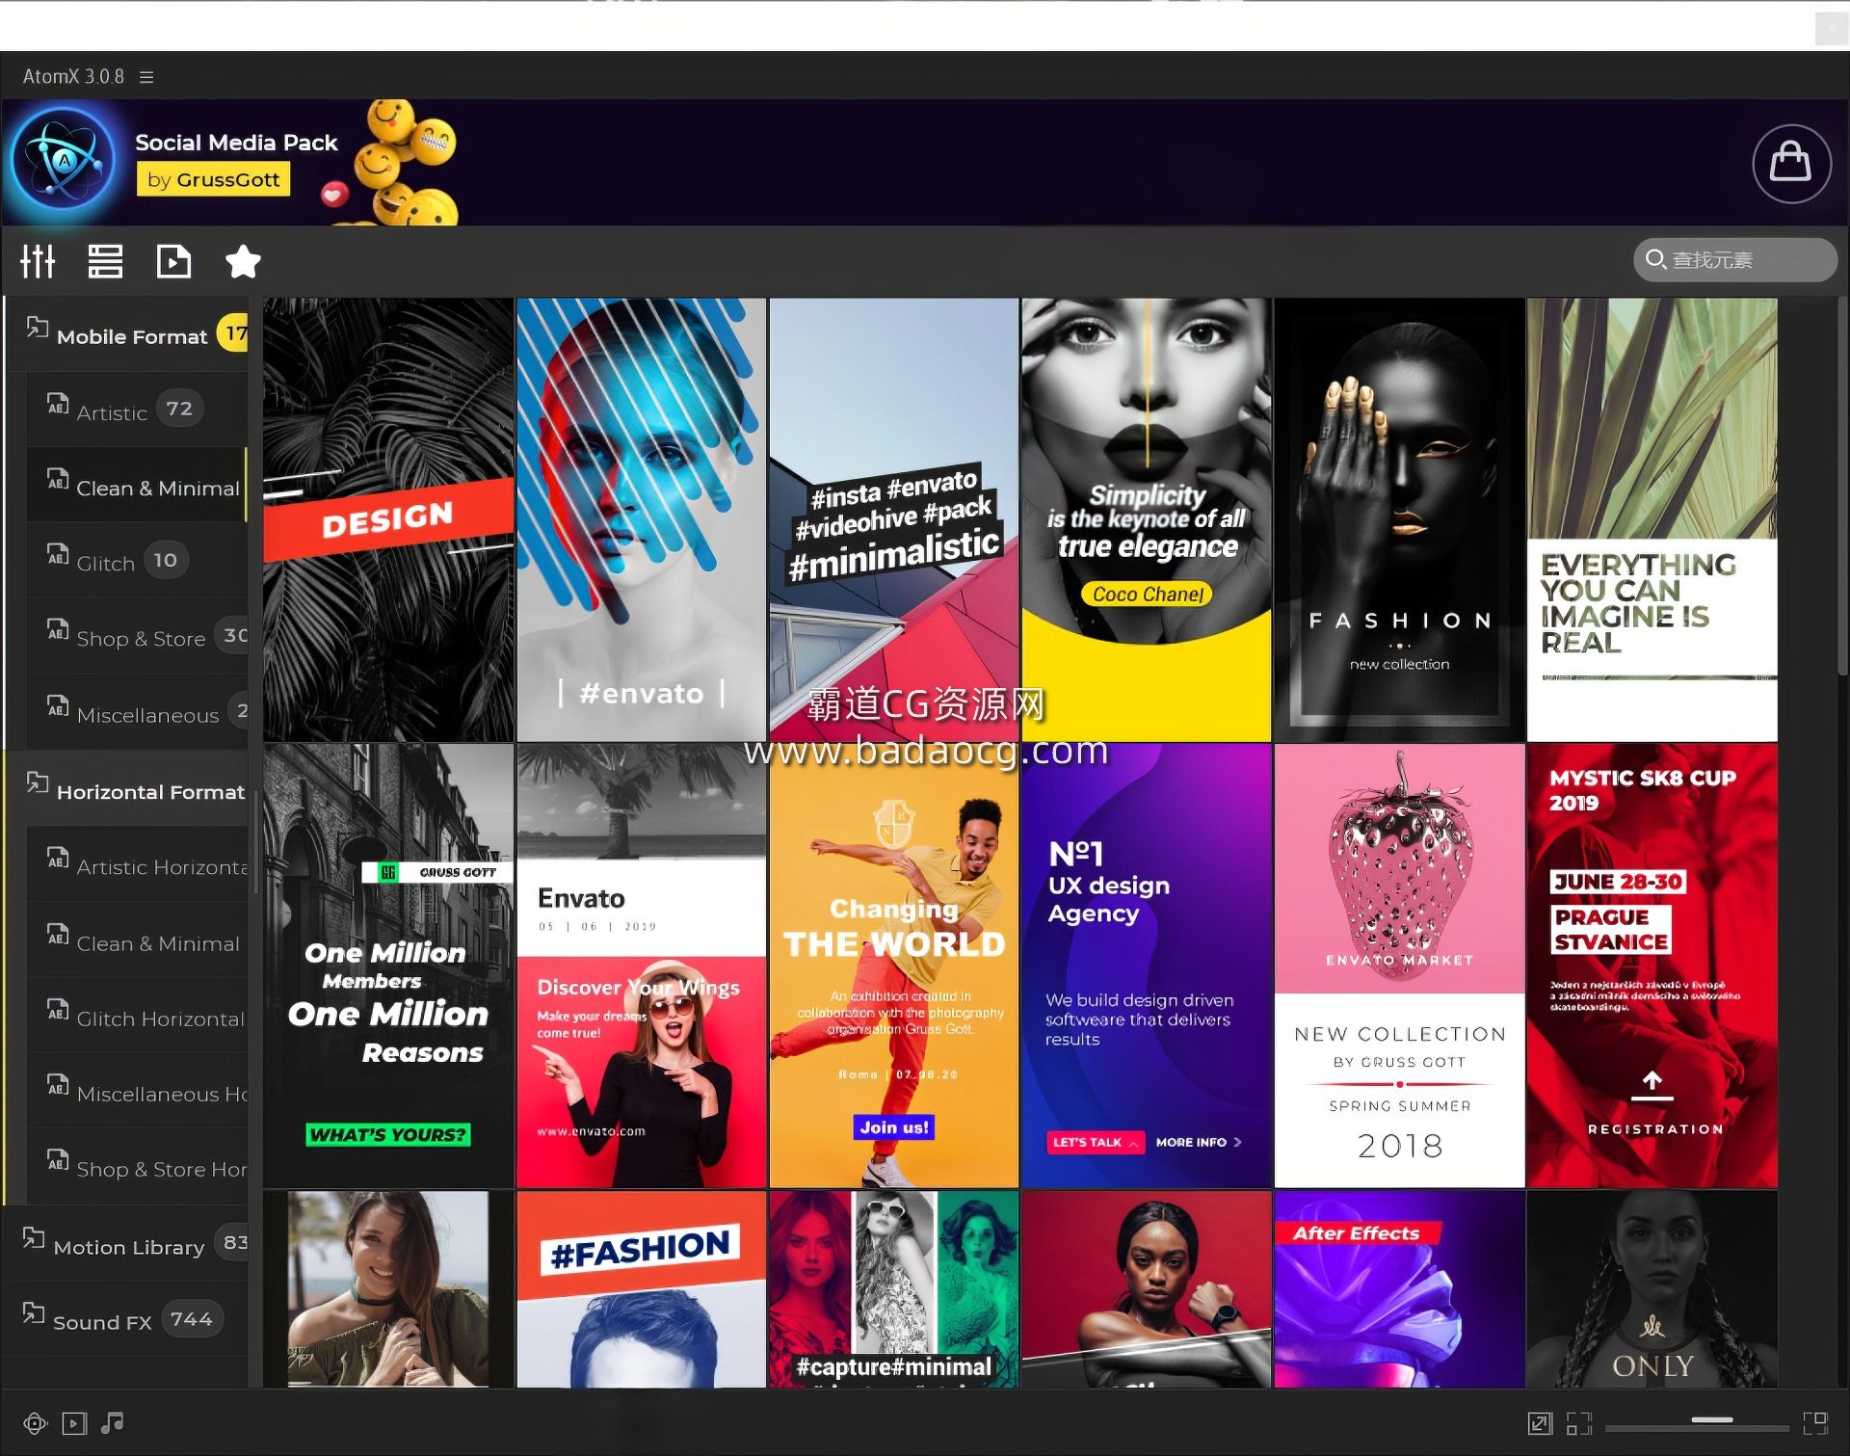Click the by GrussGott label
1850x1456 pixels.
click(x=213, y=179)
